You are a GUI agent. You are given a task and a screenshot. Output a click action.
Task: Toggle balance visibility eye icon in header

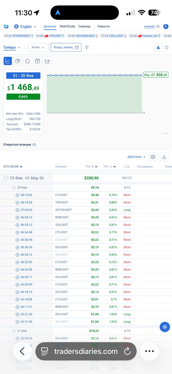click(158, 27)
